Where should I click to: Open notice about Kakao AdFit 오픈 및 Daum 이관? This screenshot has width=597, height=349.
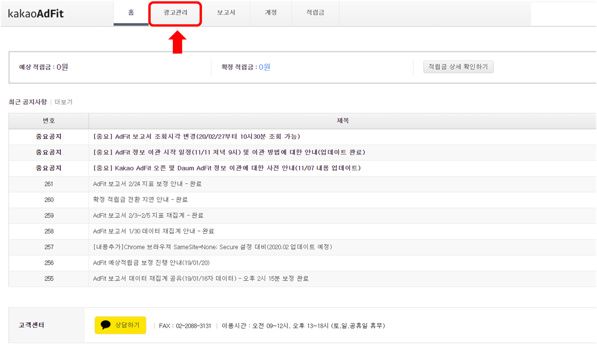tap(227, 168)
